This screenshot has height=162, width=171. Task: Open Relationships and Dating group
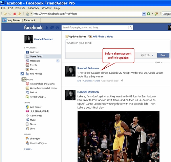click(x=42, y=84)
